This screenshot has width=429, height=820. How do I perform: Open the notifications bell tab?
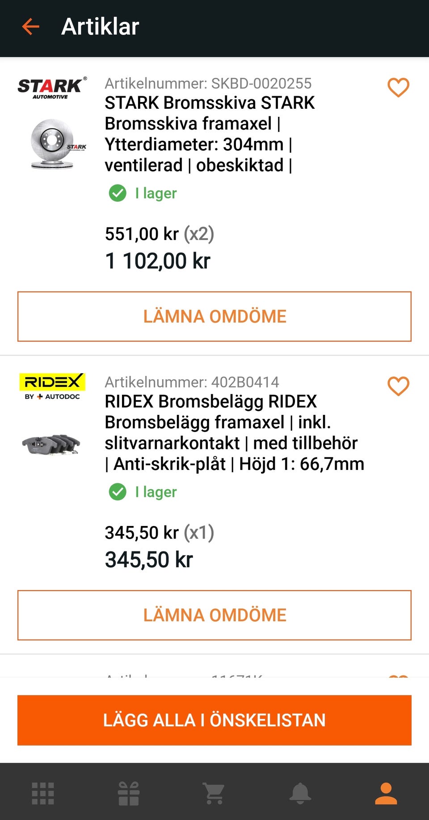click(300, 794)
